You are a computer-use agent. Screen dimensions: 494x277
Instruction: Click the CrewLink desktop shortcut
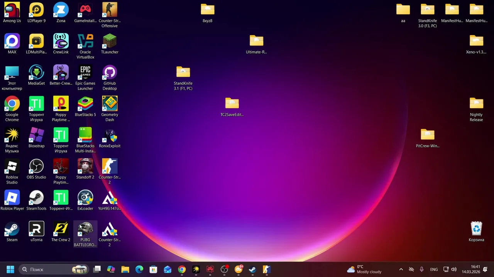[61, 44]
